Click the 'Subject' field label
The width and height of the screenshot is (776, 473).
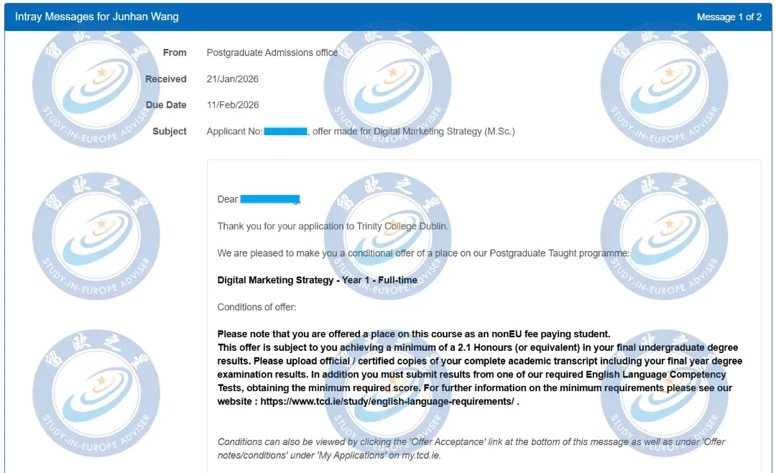pyautogui.click(x=170, y=132)
